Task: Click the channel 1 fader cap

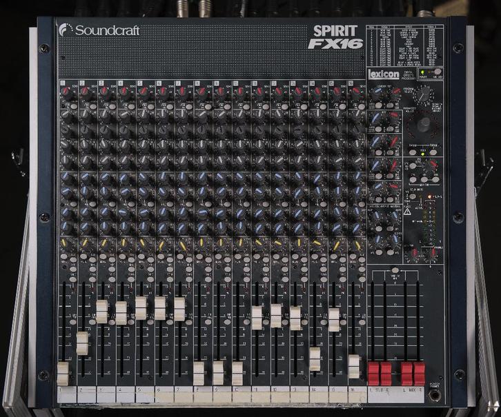Action: [63, 374]
